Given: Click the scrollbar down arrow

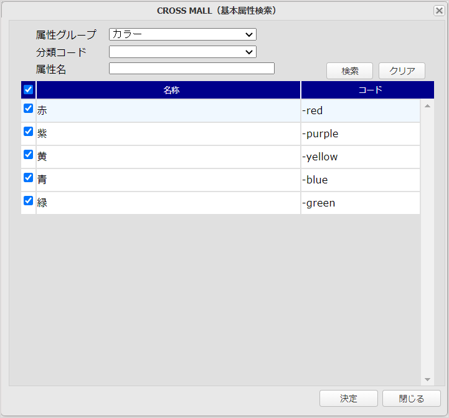Looking at the screenshot, I should pos(428,379).
